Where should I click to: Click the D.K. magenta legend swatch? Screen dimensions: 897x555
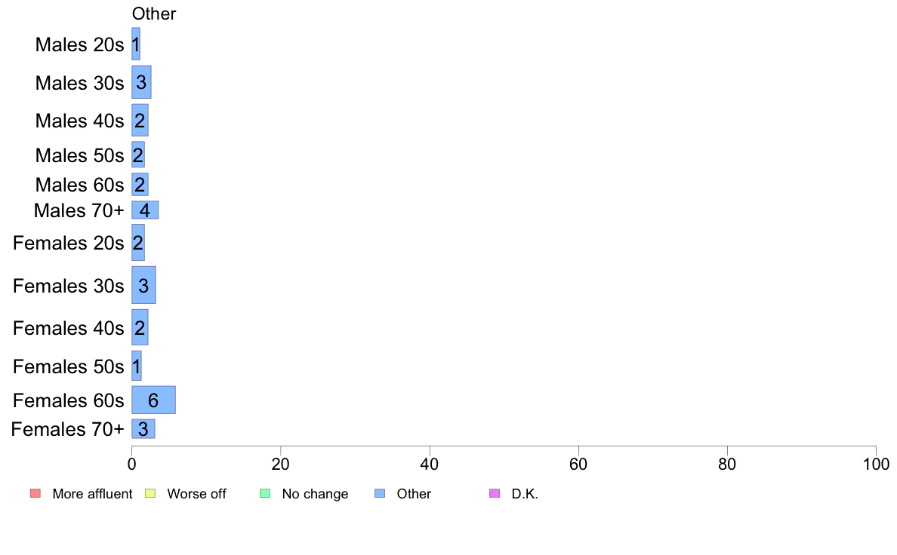(x=494, y=494)
